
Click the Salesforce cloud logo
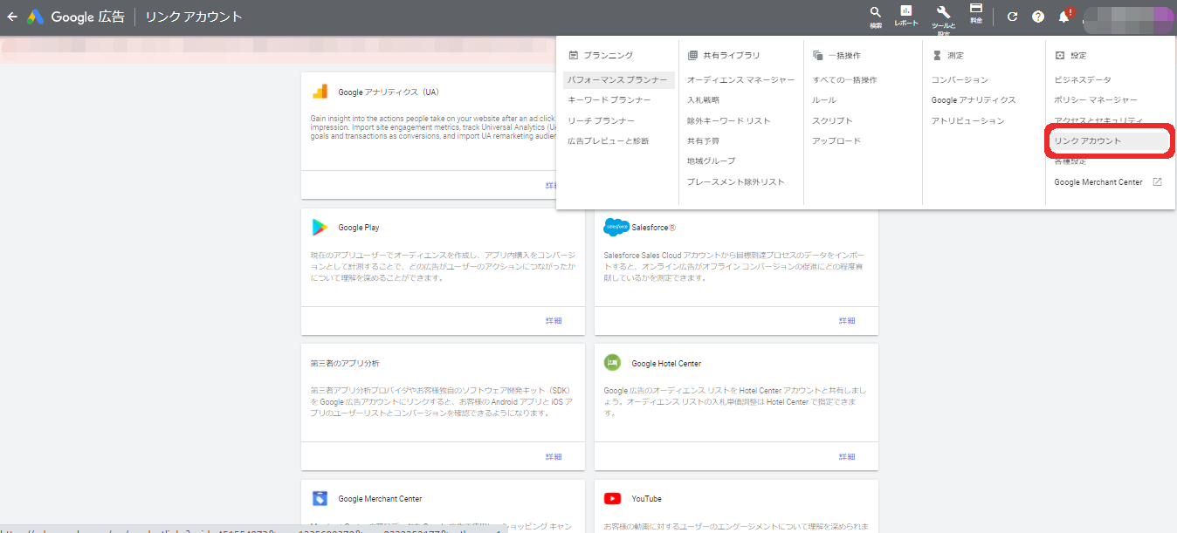[x=616, y=227]
